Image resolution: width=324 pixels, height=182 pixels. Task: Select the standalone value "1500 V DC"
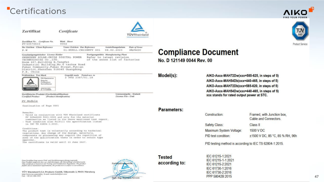tap(257, 130)
